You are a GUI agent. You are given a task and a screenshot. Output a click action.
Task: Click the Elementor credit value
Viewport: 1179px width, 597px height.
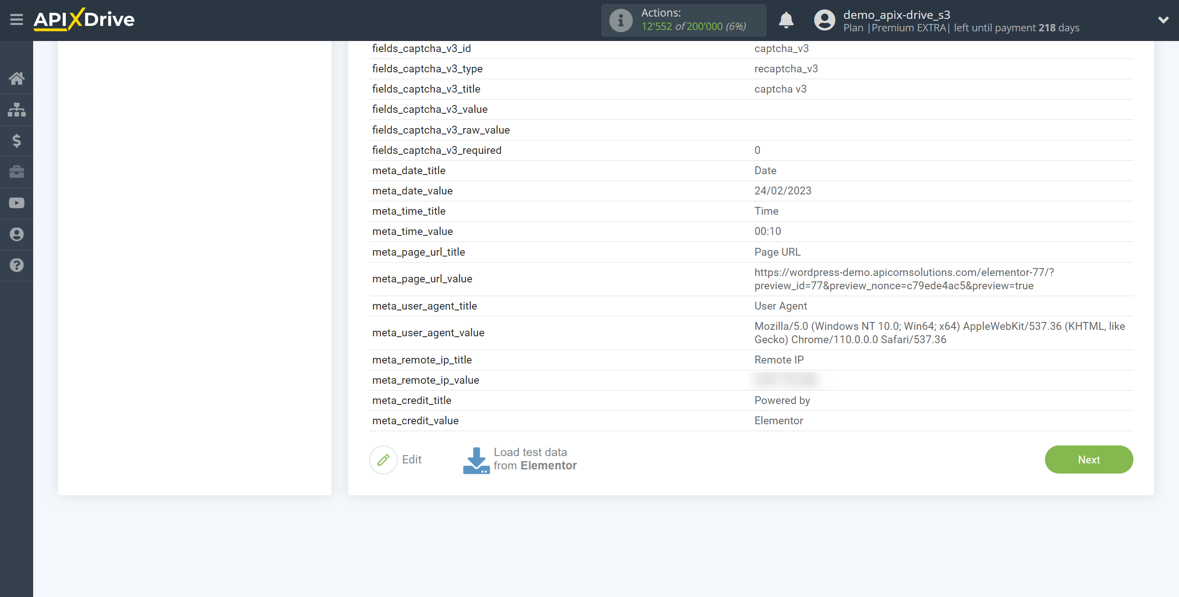pos(778,421)
